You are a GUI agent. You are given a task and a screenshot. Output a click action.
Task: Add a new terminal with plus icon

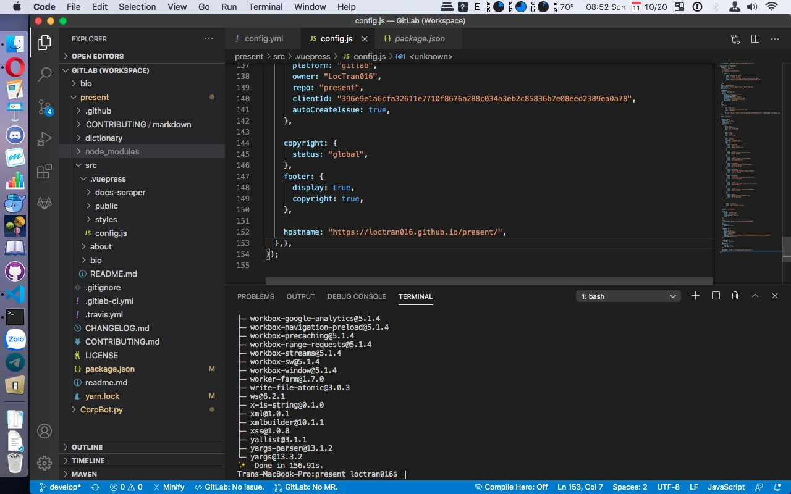695,296
